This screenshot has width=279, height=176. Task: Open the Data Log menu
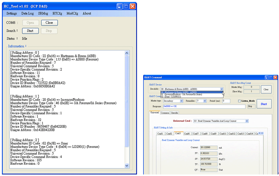(27, 13)
